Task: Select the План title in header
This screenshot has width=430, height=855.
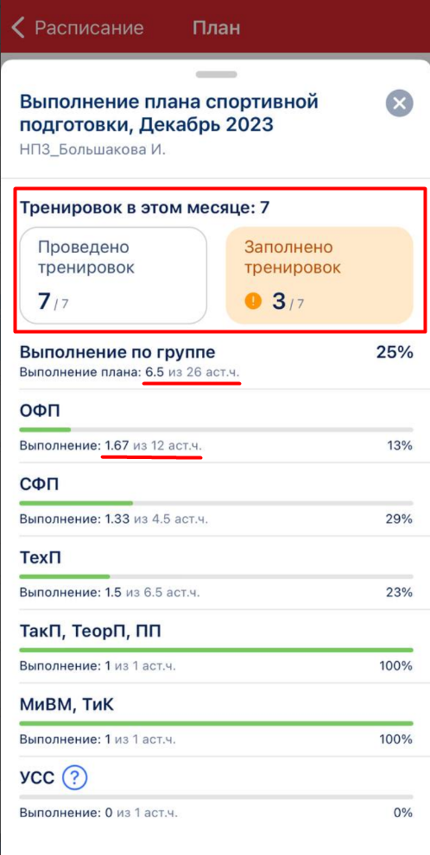Action: coord(216,28)
